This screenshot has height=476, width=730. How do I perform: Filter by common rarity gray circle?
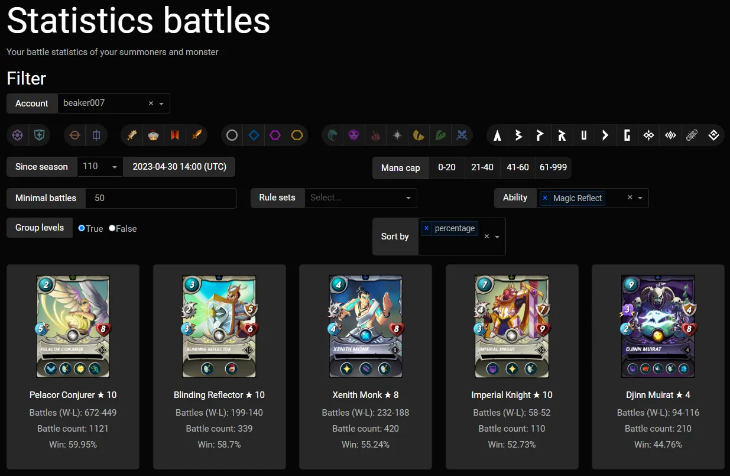(x=232, y=135)
